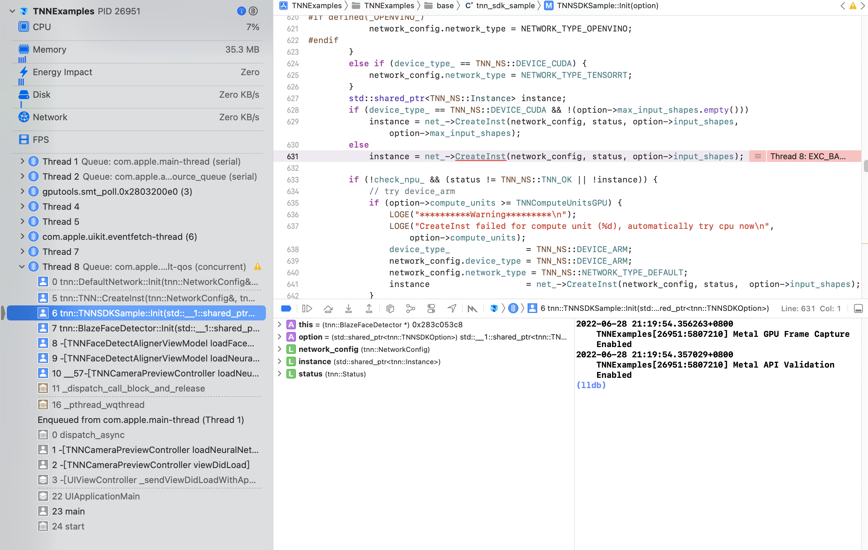This screenshot has width=868, height=550.
Task: Expand gputools.smt_poll thread
Action: coord(22,191)
